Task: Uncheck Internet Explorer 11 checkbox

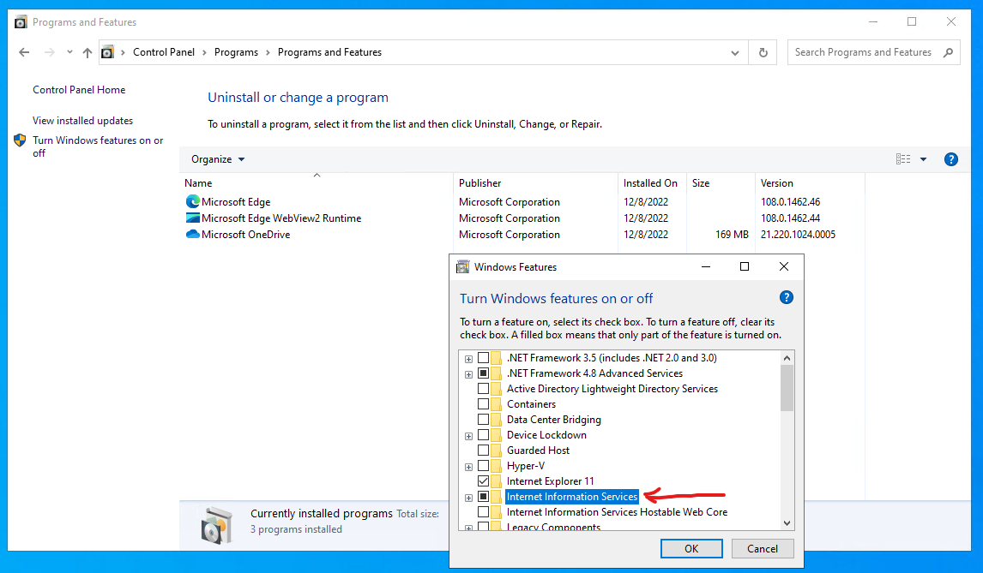Action: pos(483,481)
